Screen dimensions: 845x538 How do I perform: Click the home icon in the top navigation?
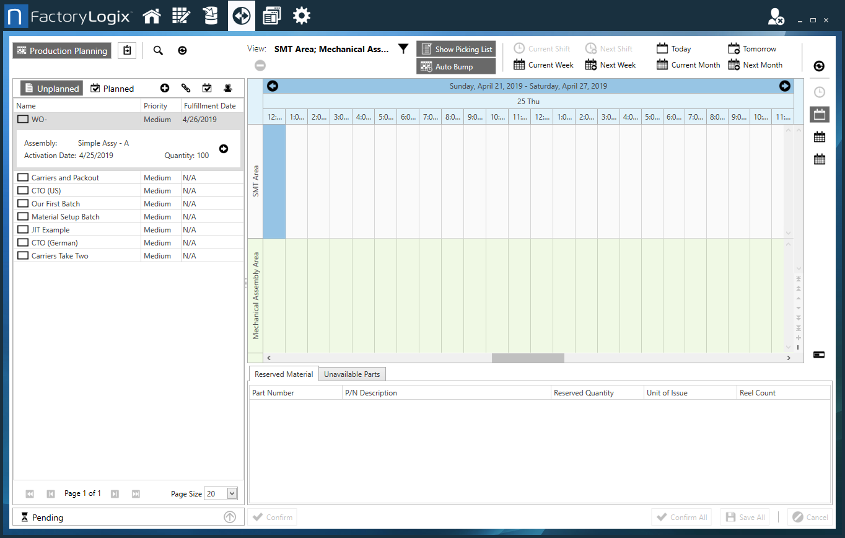coord(152,15)
